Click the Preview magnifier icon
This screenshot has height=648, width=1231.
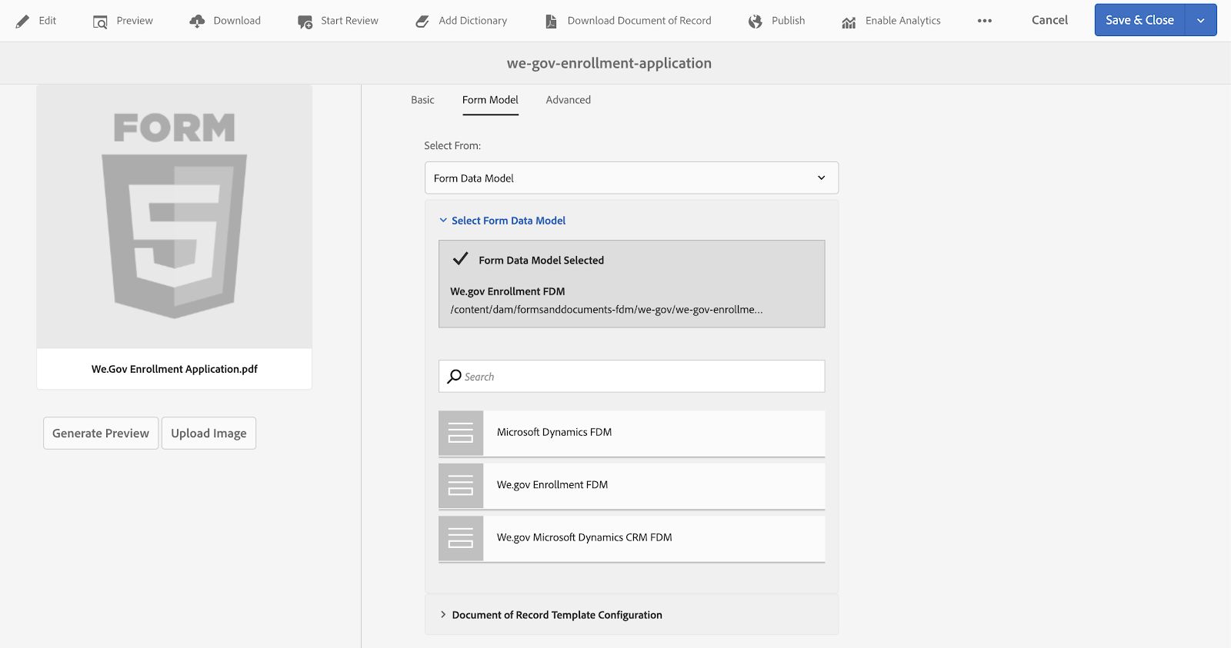pos(100,22)
